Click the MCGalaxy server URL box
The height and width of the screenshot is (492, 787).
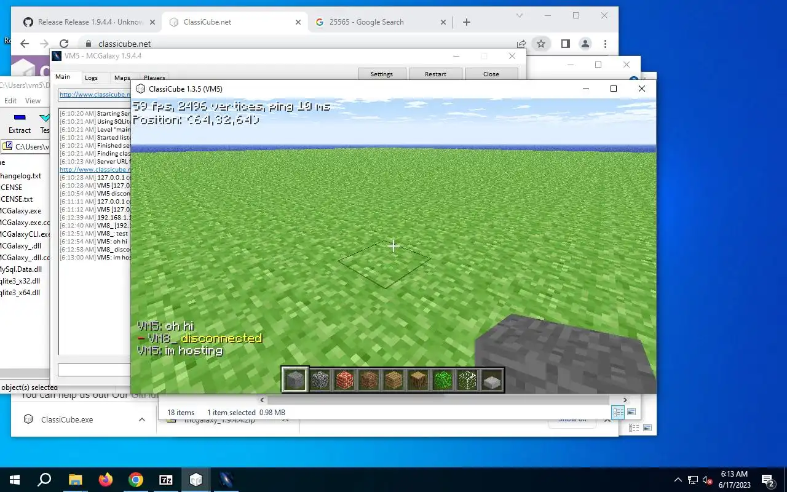95,95
